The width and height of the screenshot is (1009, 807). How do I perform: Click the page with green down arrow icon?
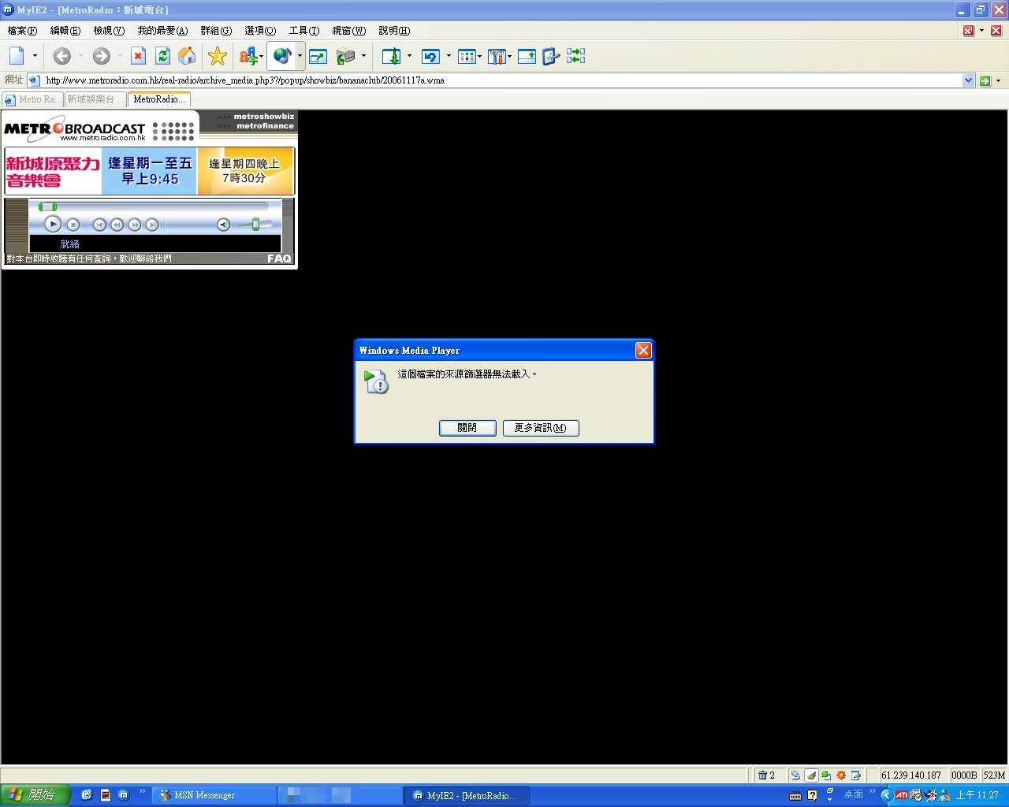click(391, 56)
